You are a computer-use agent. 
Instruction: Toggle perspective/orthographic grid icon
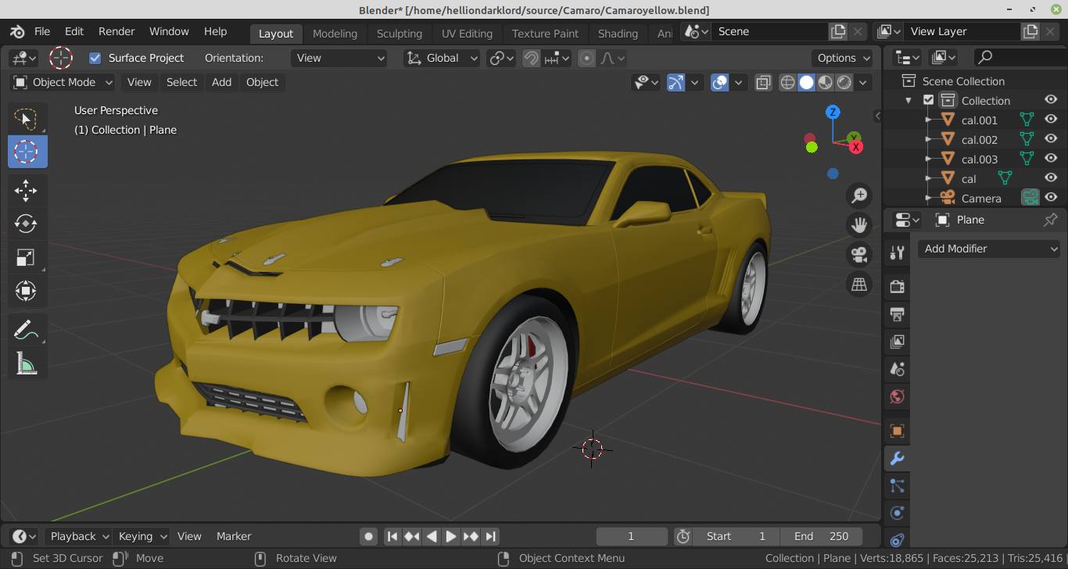point(859,284)
